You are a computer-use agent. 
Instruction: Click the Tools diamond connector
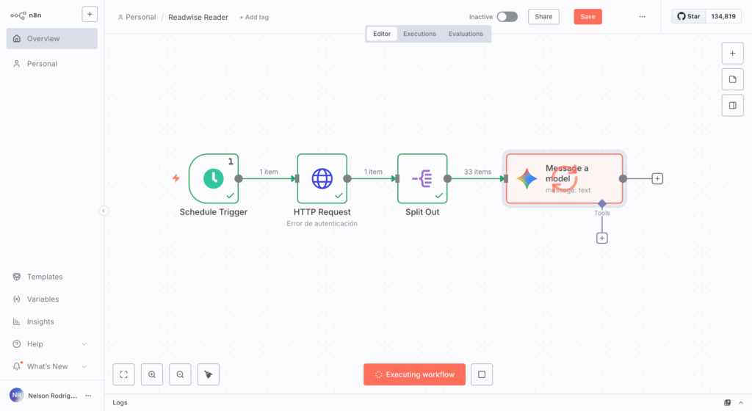[602, 204]
